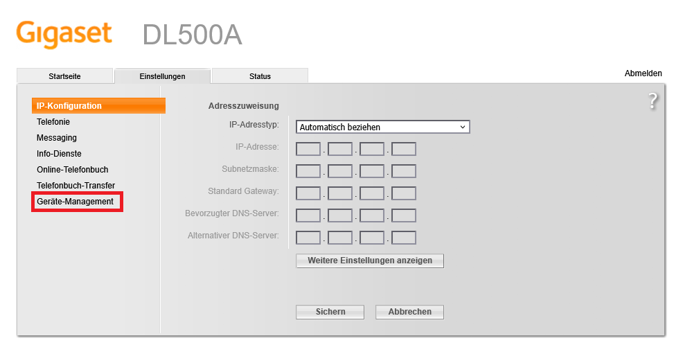Click the Gigaset logo

coord(64,33)
